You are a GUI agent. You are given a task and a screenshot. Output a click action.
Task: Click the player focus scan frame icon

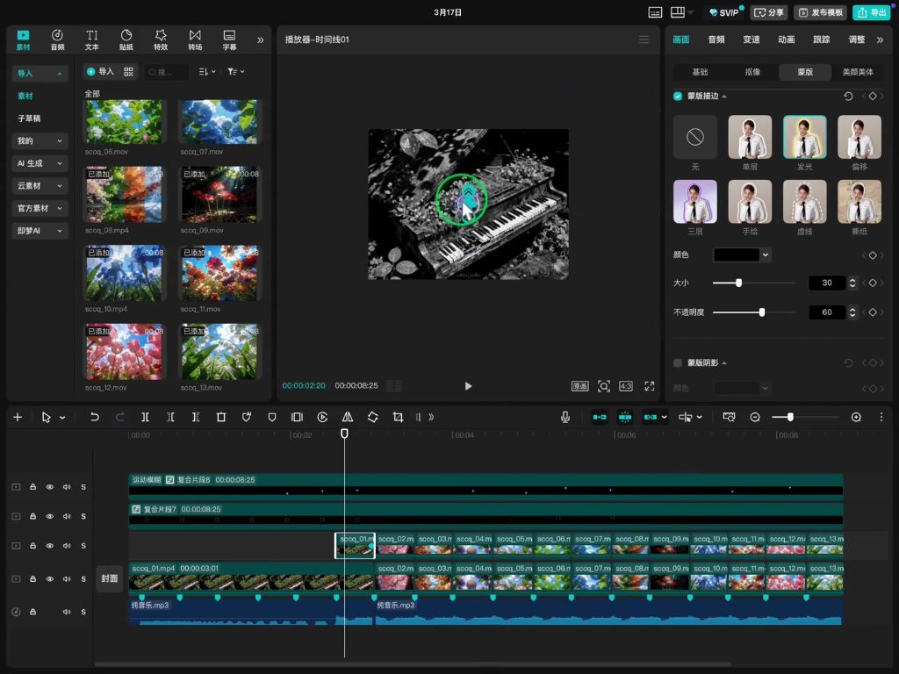coord(604,386)
